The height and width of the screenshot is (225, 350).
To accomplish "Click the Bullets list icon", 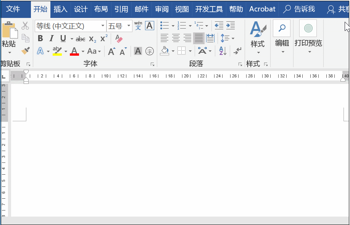I will pyautogui.click(x=165, y=26).
